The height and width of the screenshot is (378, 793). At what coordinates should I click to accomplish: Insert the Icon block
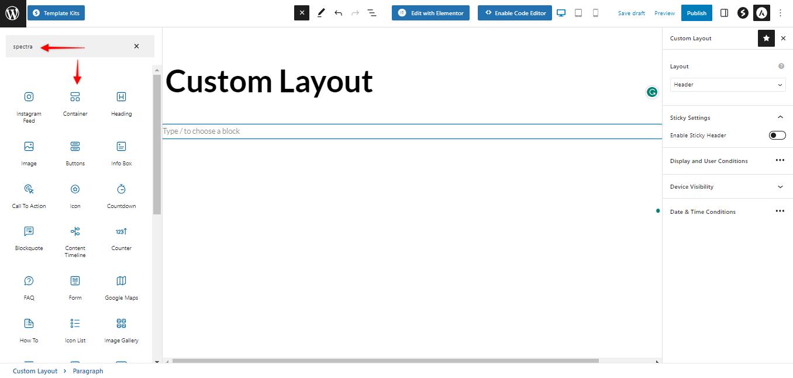[x=75, y=196]
